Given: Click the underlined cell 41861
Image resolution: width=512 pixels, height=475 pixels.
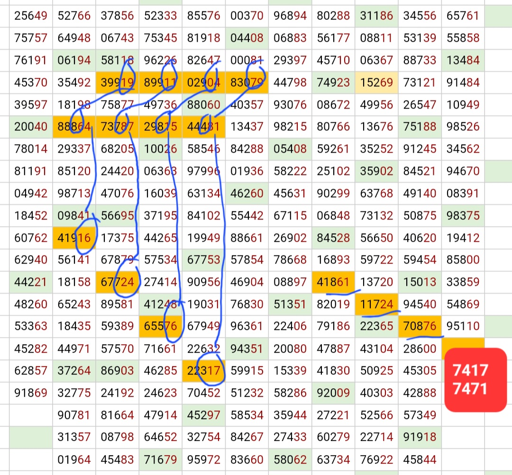Looking at the screenshot, I should click(333, 283).
